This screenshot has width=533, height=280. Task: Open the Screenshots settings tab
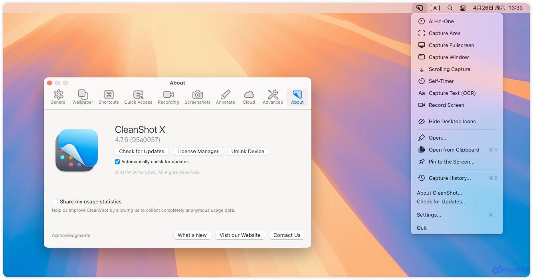[197, 97]
